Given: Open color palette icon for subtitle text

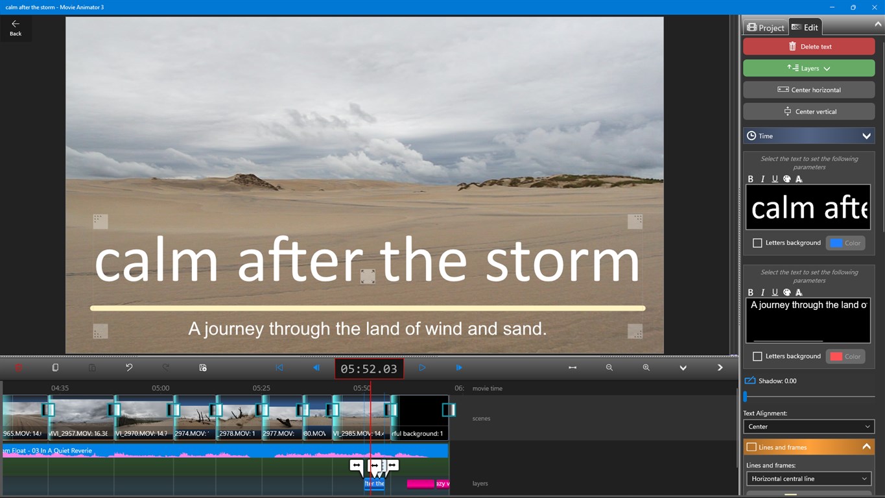Looking at the screenshot, I should coord(786,292).
